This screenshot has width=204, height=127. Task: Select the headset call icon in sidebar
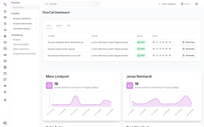tap(5, 49)
